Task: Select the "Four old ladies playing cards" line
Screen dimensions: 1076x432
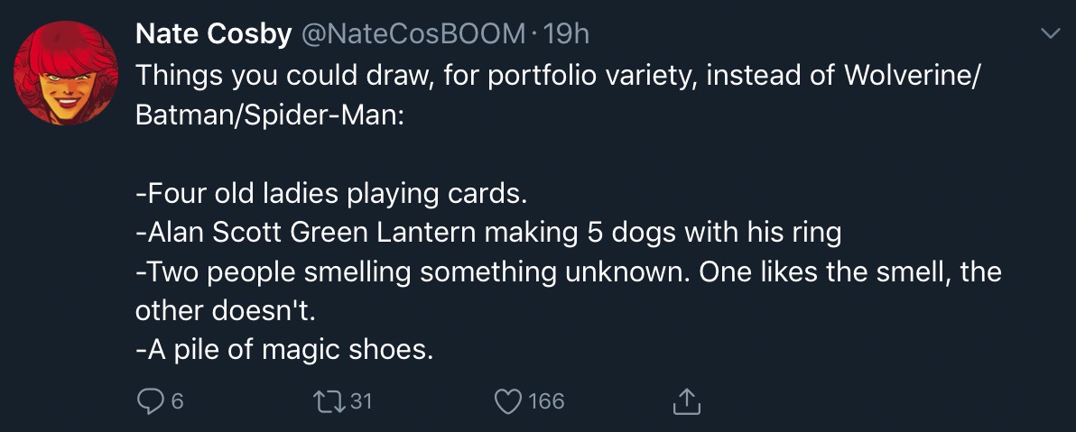Action: point(329,193)
